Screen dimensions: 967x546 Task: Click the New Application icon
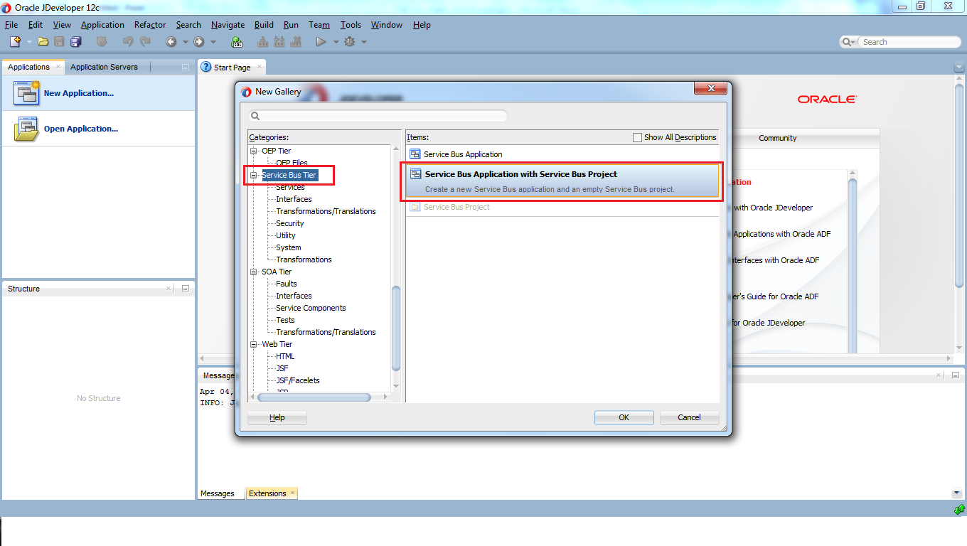(x=26, y=93)
